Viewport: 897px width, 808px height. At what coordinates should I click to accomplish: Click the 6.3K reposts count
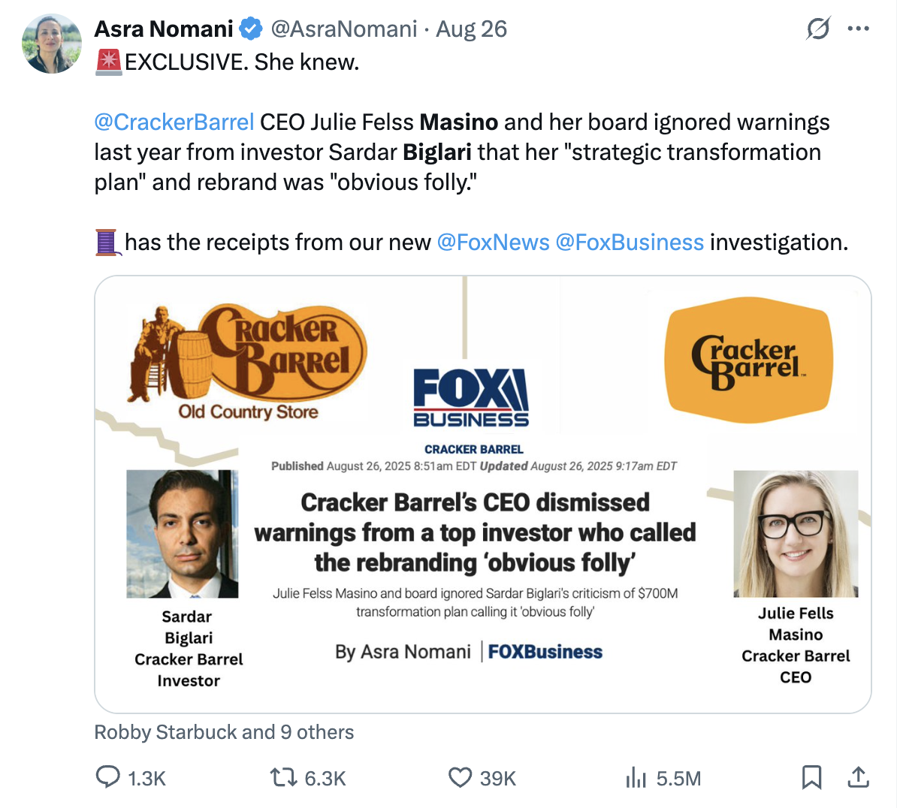click(x=325, y=779)
